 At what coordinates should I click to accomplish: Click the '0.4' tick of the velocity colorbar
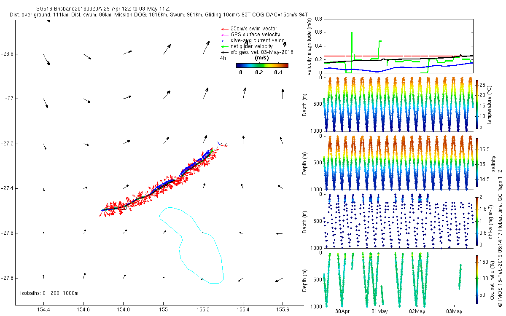click(x=278, y=72)
